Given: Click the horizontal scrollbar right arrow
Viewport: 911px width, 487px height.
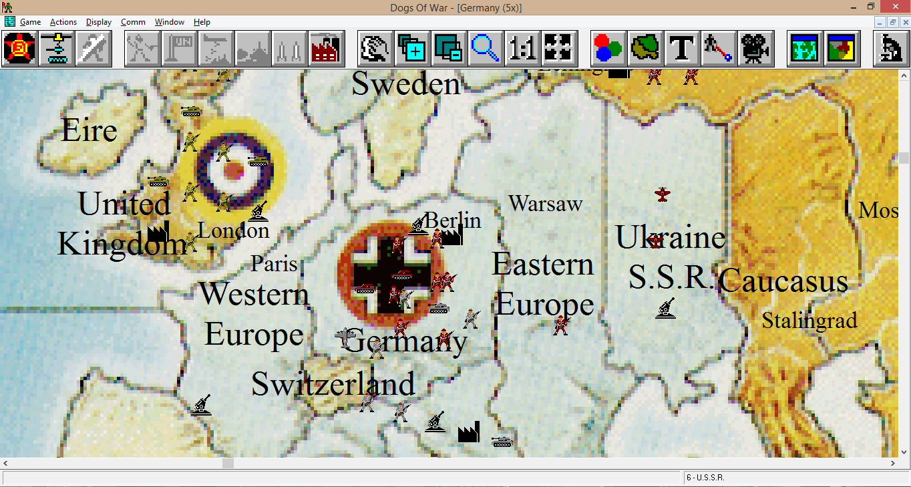Looking at the screenshot, I should click(x=893, y=463).
